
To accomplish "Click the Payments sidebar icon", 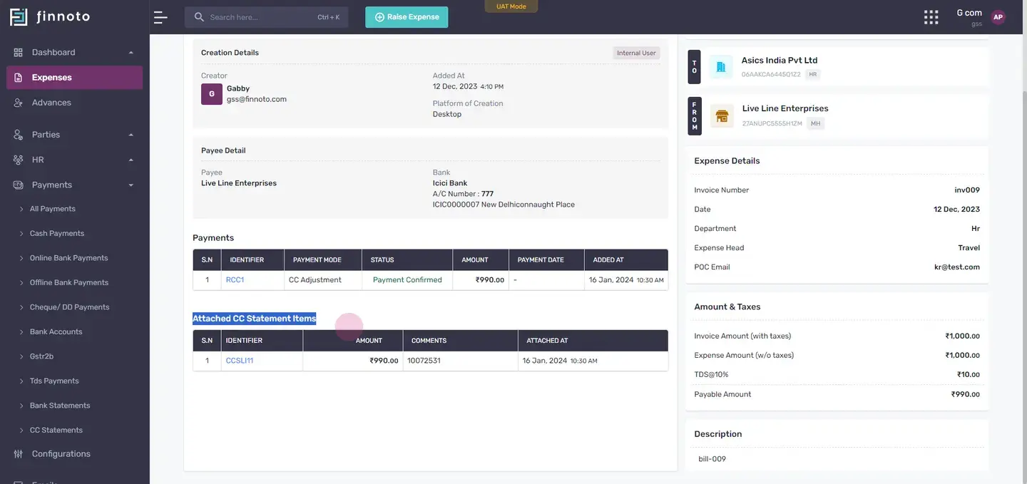I will point(19,185).
